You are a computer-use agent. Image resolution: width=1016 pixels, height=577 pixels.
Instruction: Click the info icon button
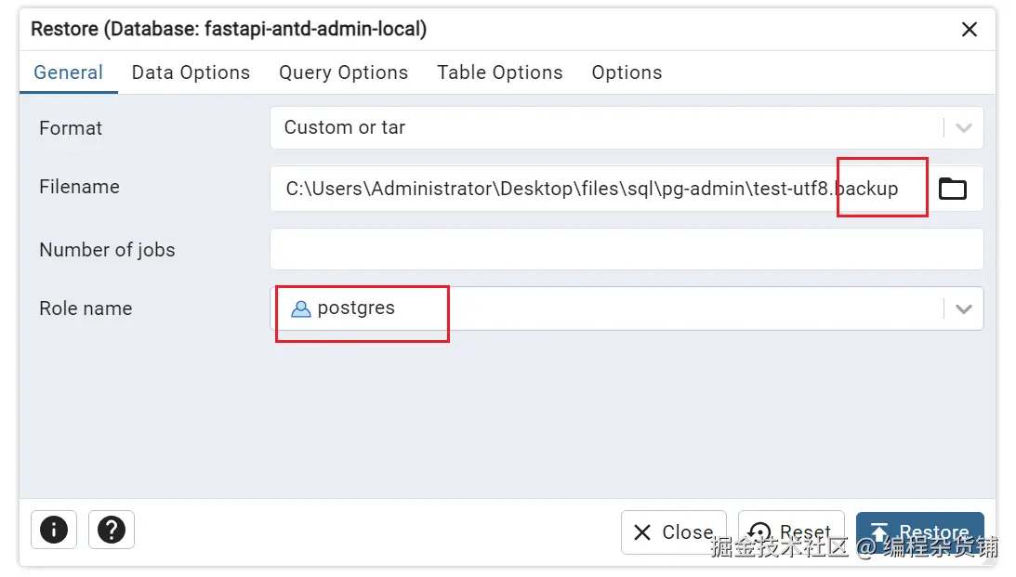click(x=54, y=530)
